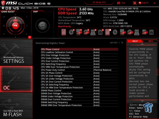Viewport: 159px width, 119px height.
Task: Select UEFI USB optical drive boot icon
Action: [86, 32]
